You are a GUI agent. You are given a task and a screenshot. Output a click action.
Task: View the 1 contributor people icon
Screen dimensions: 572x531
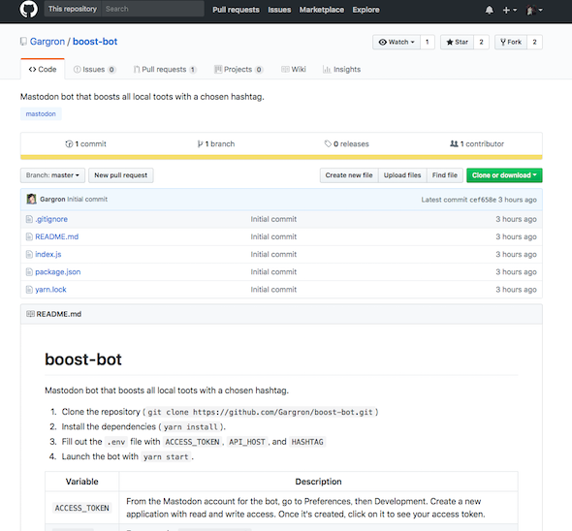(454, 144)
